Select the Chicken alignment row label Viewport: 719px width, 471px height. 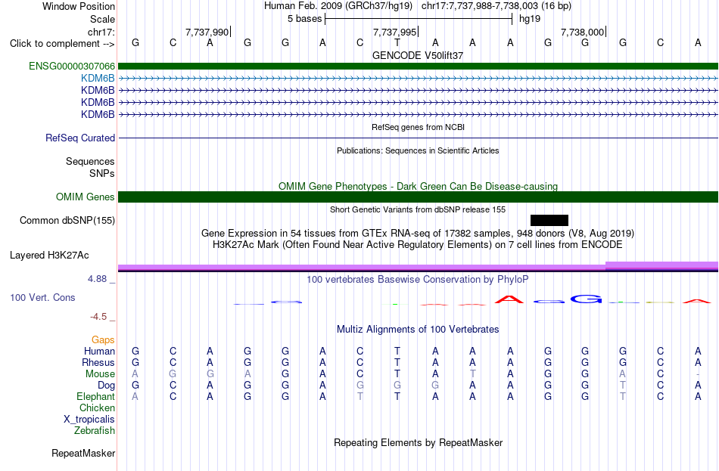[x=97, y=407]
